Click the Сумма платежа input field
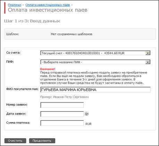Screen dimensions: 159x146 [62, 123]
